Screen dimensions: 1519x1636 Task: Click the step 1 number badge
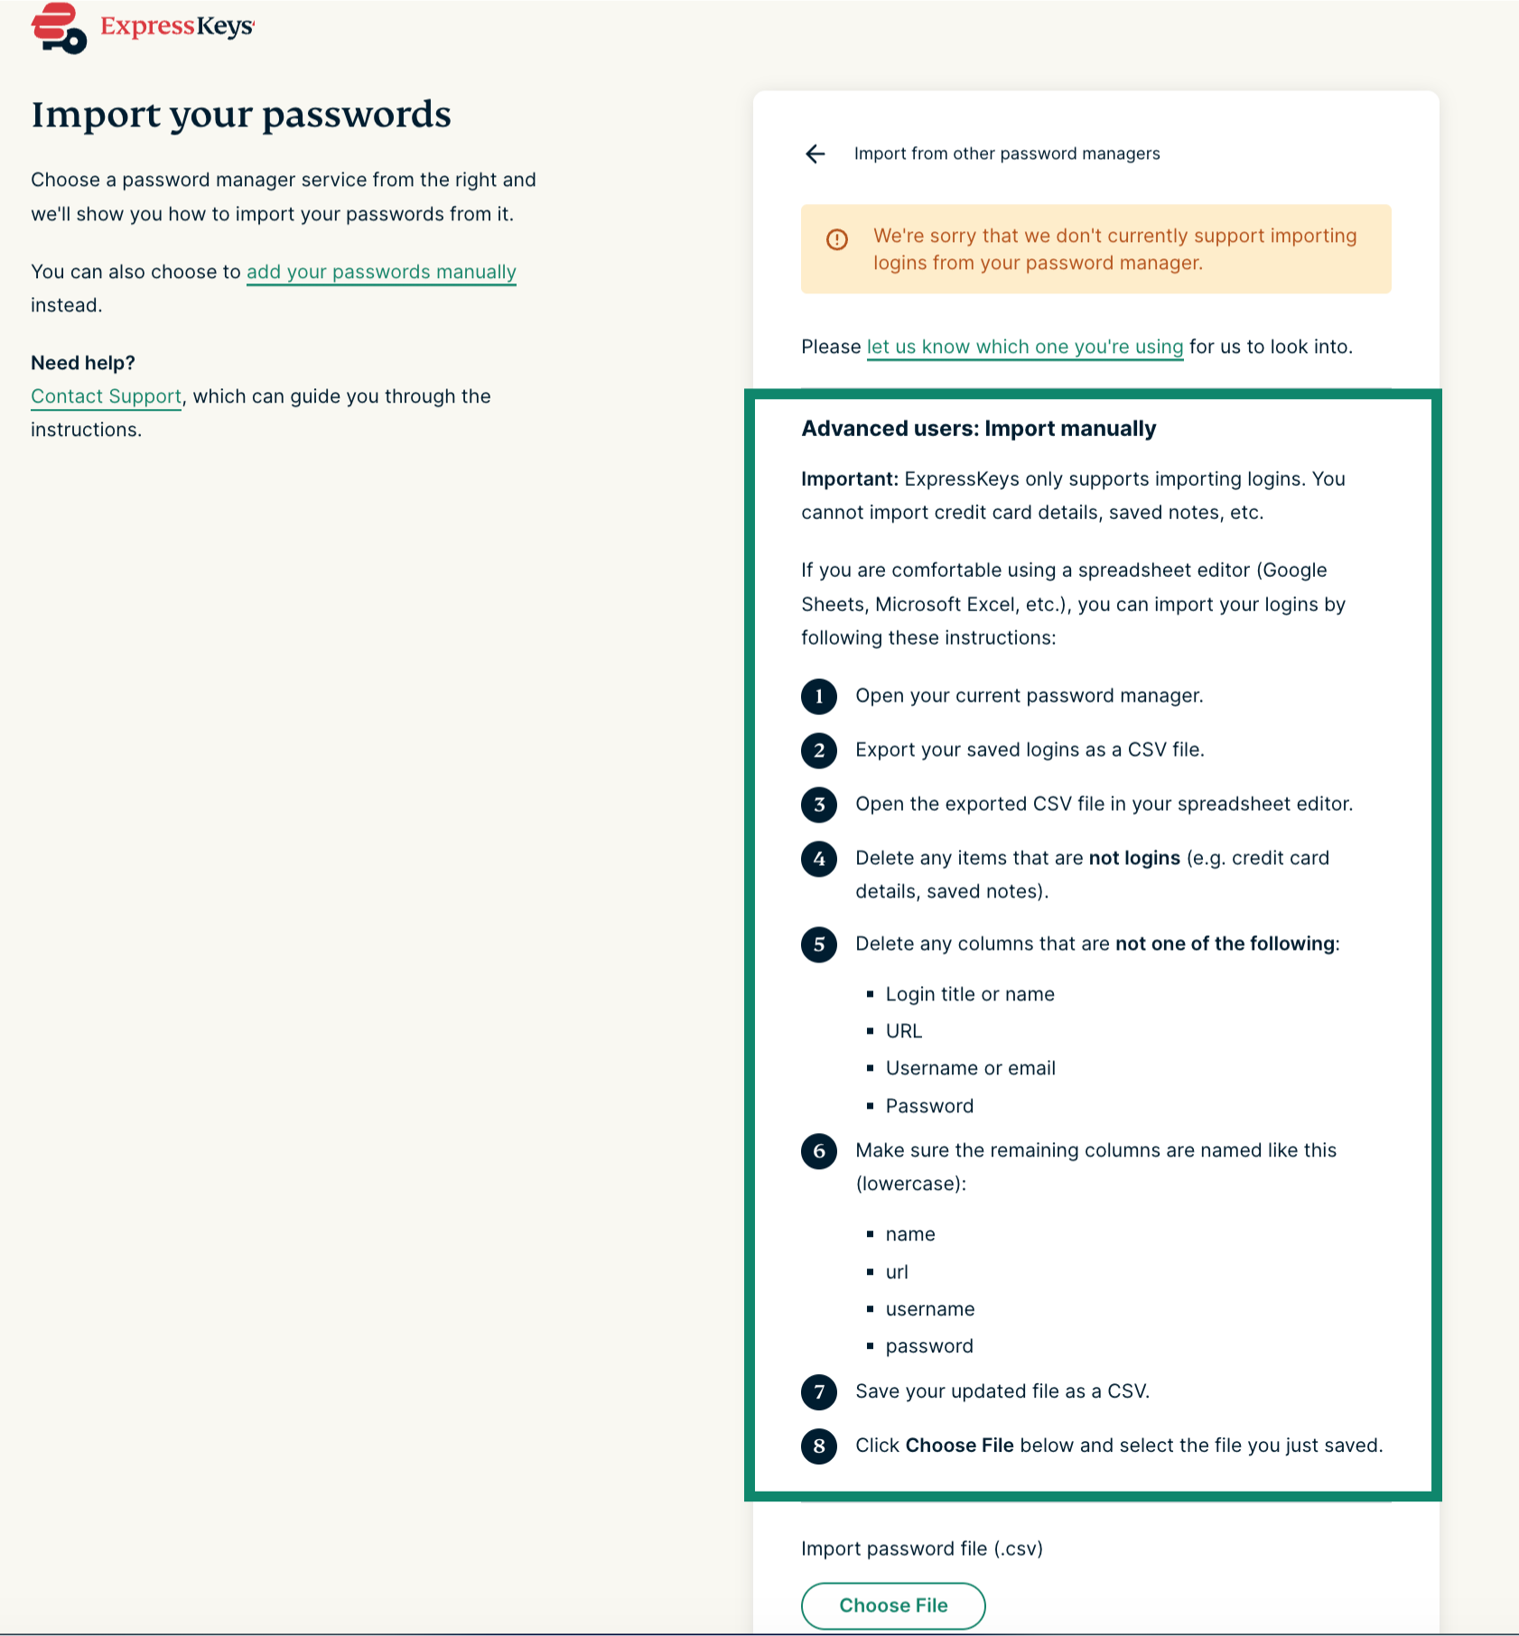(x=819, y=696)
